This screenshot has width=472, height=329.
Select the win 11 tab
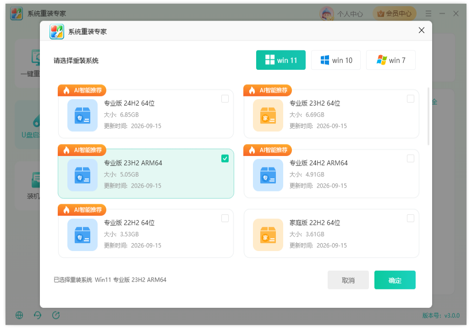click(280, 60)
